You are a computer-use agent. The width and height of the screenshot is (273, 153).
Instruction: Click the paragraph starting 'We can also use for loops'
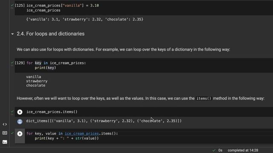click(x=123, y=49)
